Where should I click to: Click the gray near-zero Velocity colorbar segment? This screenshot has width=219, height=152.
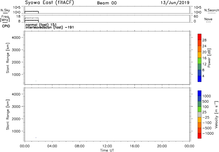coord(200,114)
